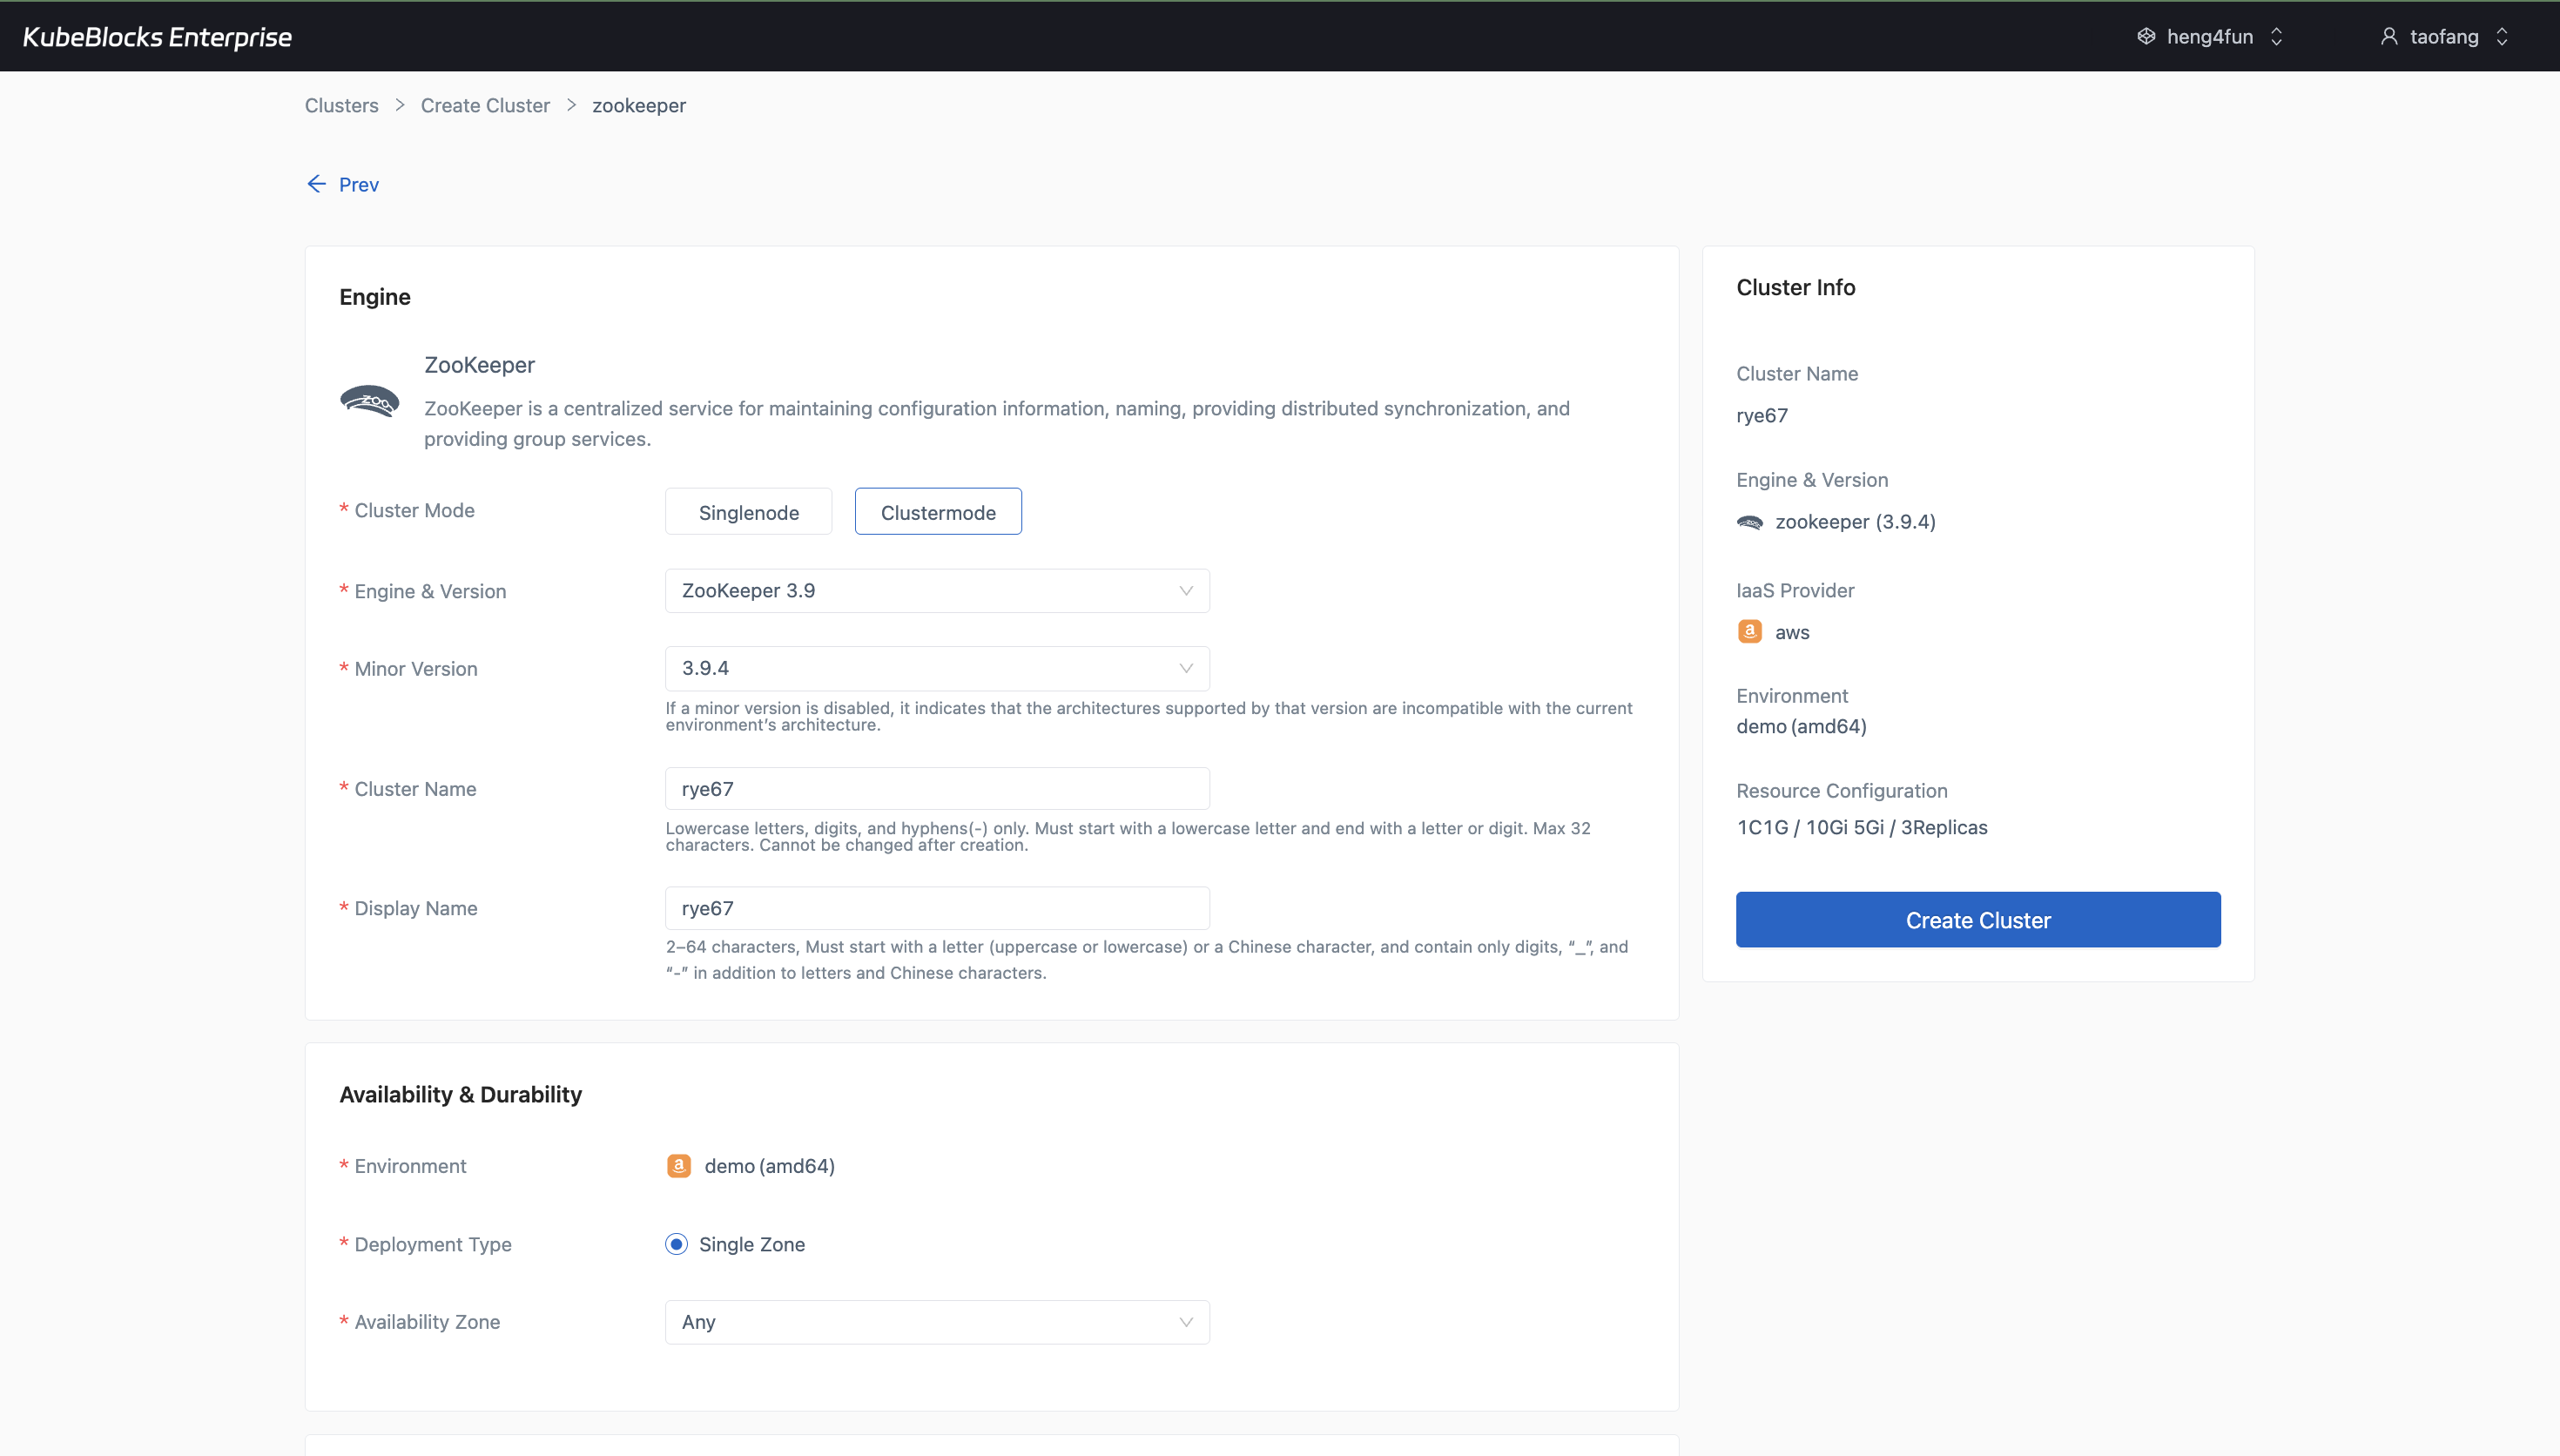This screenshot has width=2560, height=1456.
Task: Click the AWS icon beside demo (amd64) environment
Action: 678,1165
